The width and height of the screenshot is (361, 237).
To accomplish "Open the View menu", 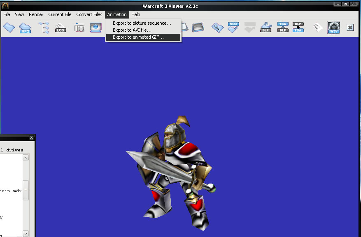I will pyautogui.click(x=19, y=14).
